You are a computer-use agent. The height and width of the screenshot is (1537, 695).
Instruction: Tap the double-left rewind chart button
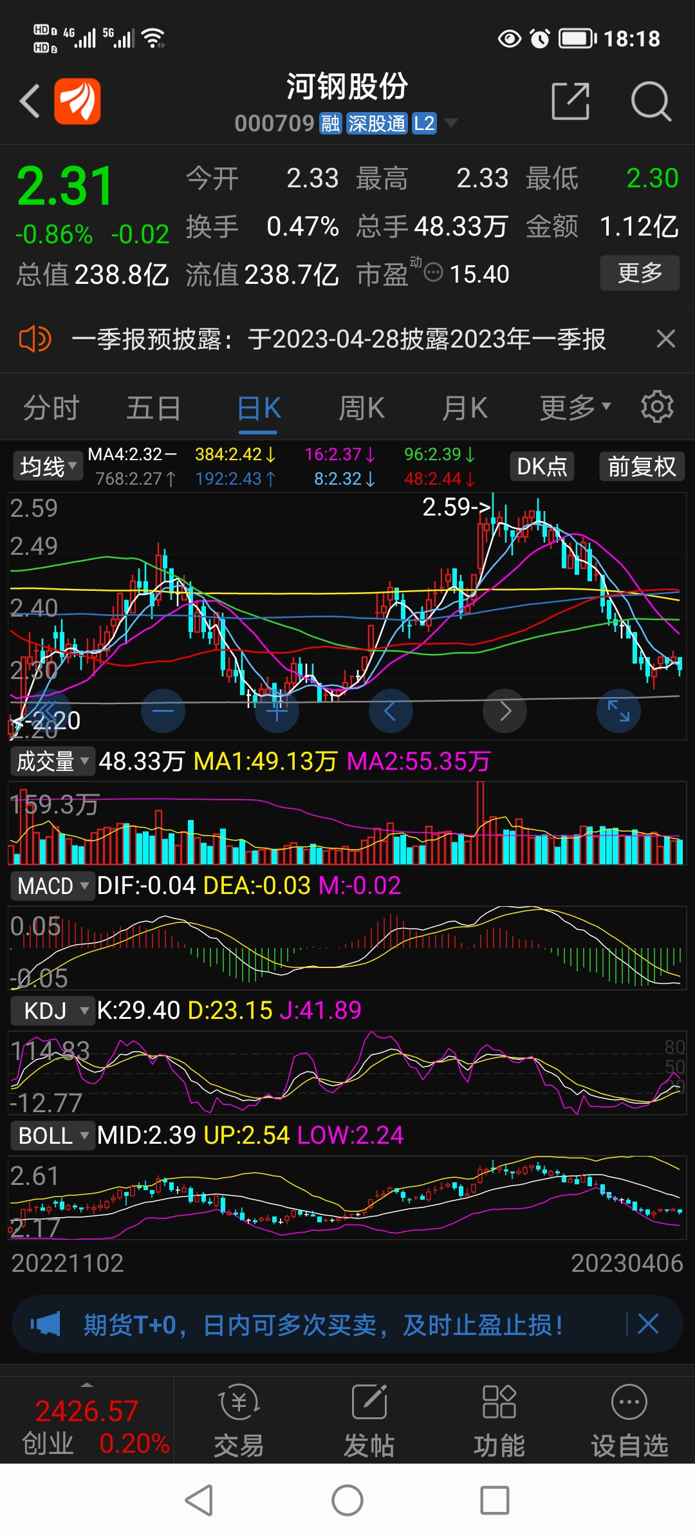[49, 711]
